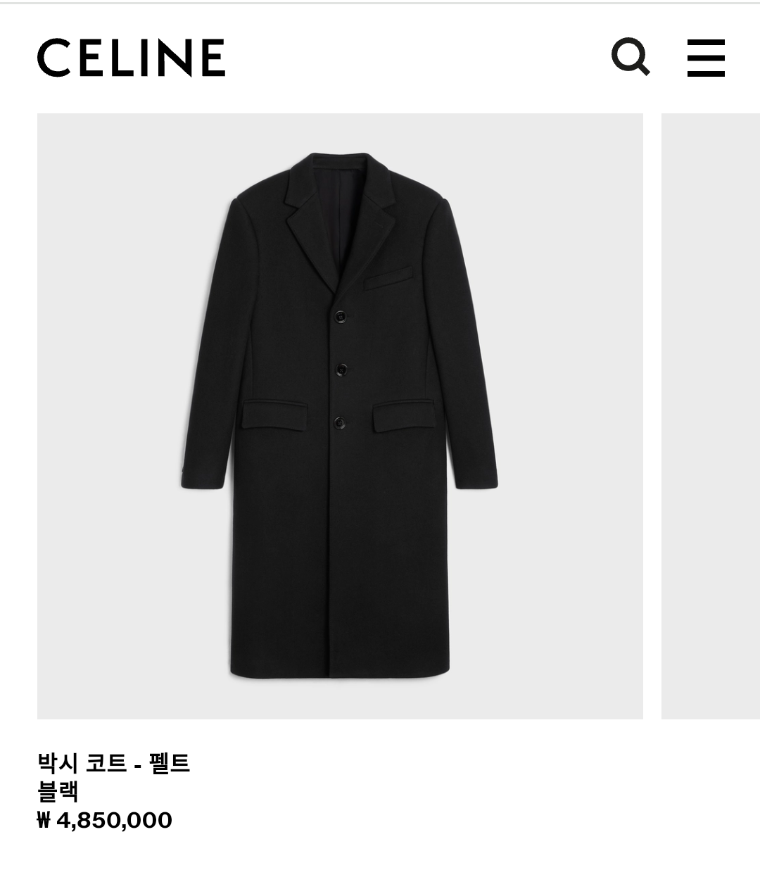Click the coat's middle front button in photo
760x889 pixels.
(x=341, y=369)
